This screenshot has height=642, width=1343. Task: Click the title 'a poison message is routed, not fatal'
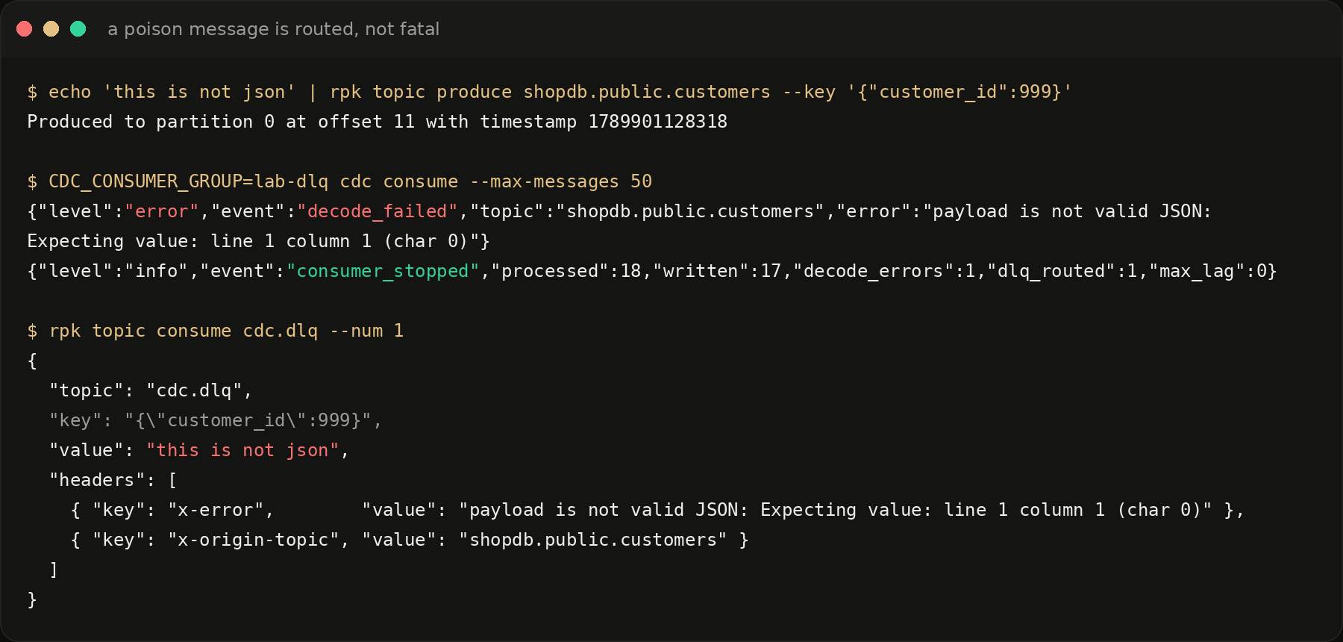[x=273, y=29]
